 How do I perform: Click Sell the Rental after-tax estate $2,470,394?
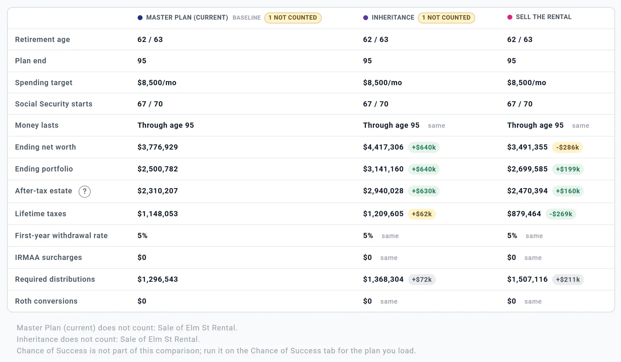pos(527,191)
